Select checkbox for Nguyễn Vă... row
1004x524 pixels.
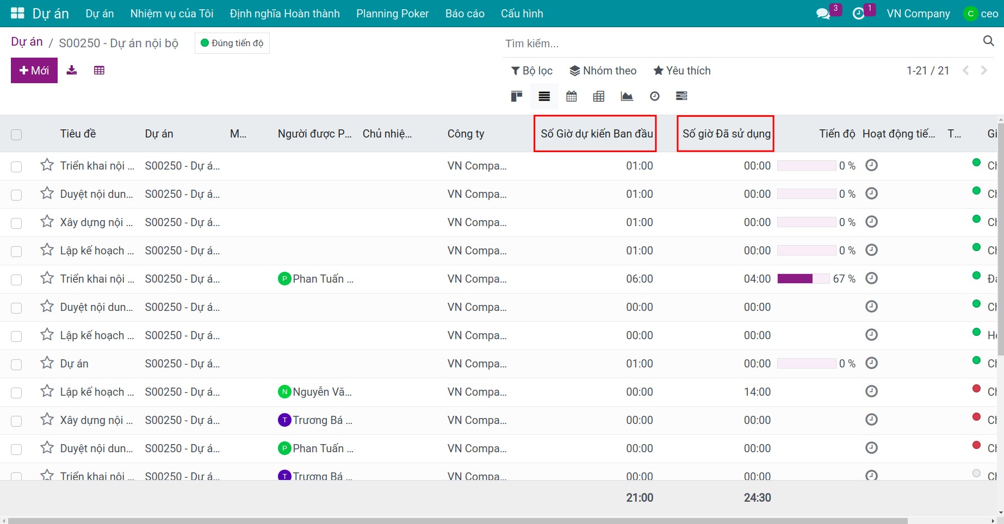coord(16,392)
